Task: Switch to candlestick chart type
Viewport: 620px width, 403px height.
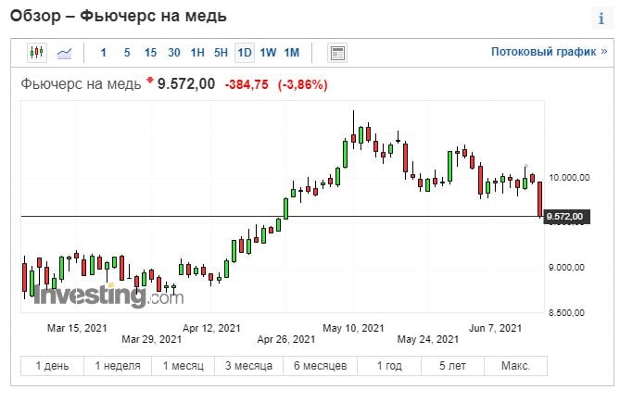Action: (37, 53)
